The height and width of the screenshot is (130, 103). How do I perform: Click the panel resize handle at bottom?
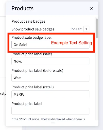(x=53, y=123)
